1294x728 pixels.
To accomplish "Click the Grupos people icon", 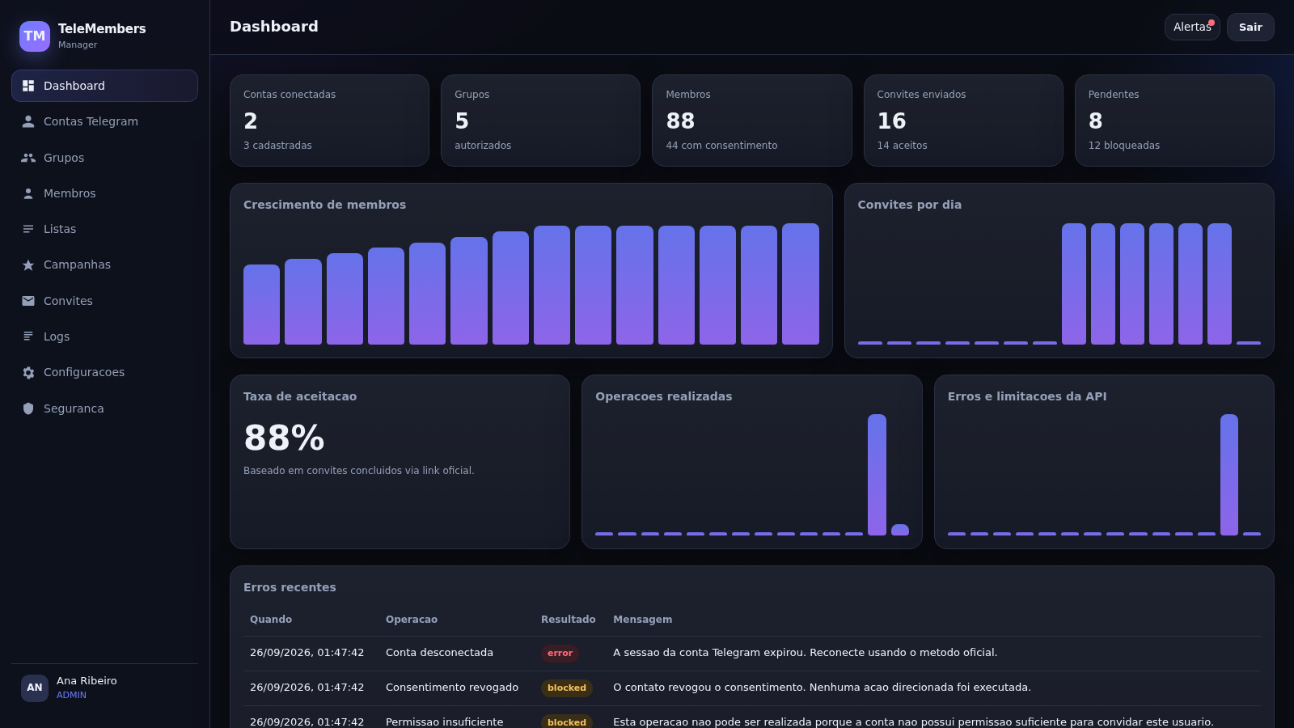I will [x=28, y=158].
